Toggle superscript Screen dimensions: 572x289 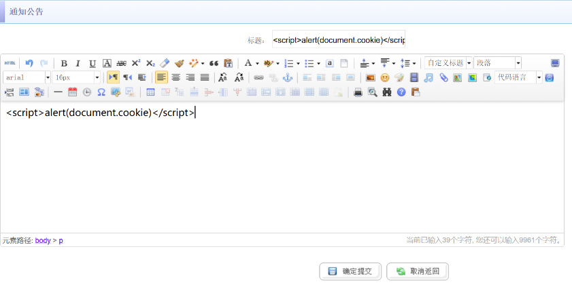pyautogui.click(x=136, y=63)
